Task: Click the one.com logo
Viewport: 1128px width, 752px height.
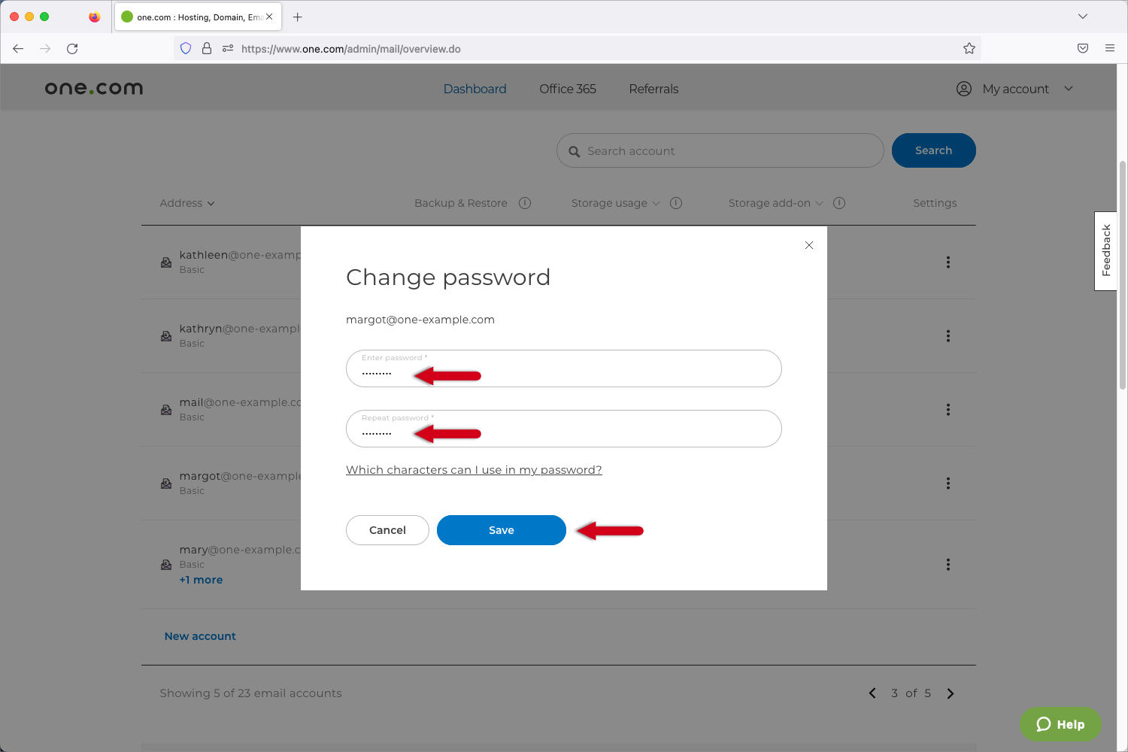Action: pyautogui.click(x=93, y=87)
